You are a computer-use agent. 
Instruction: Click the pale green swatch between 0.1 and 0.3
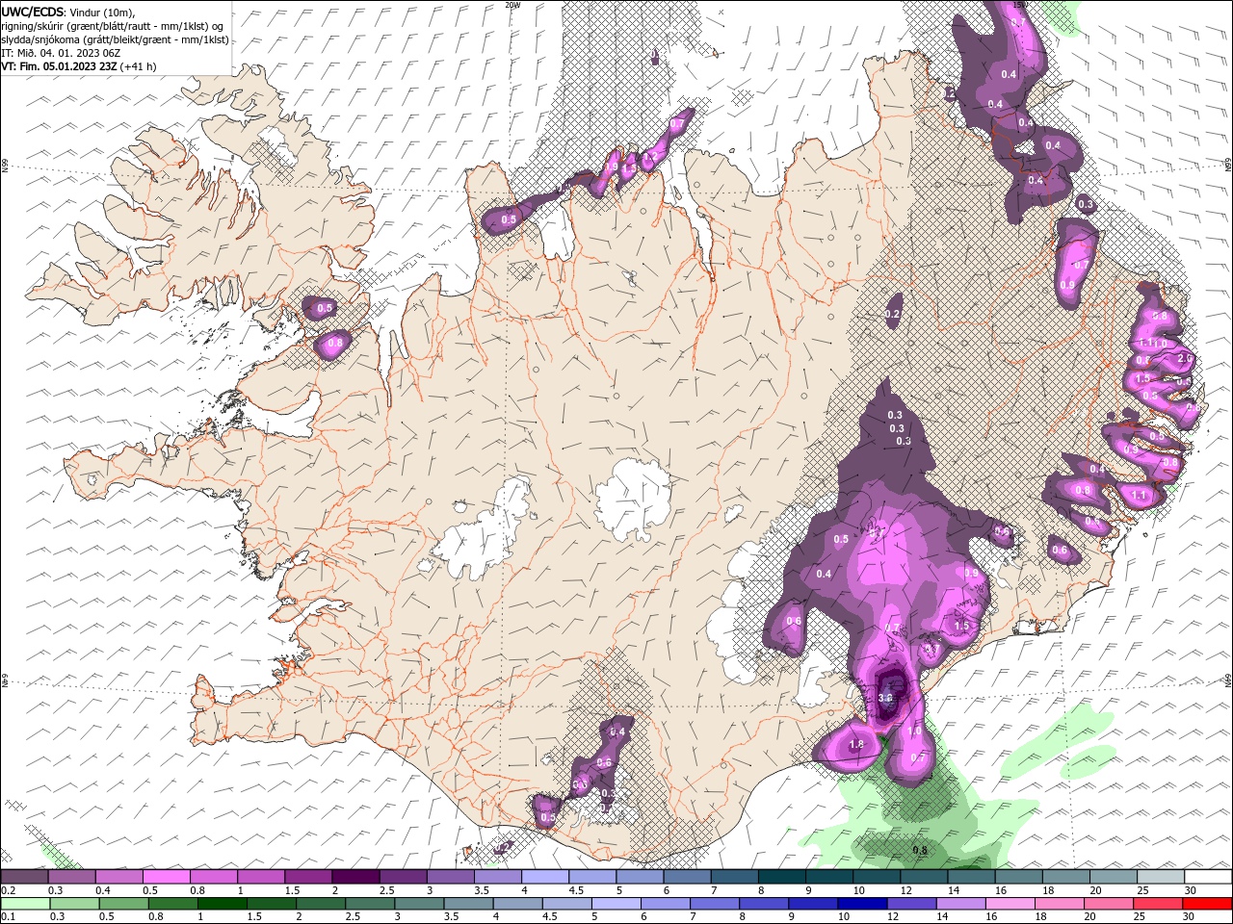(25, 904)
